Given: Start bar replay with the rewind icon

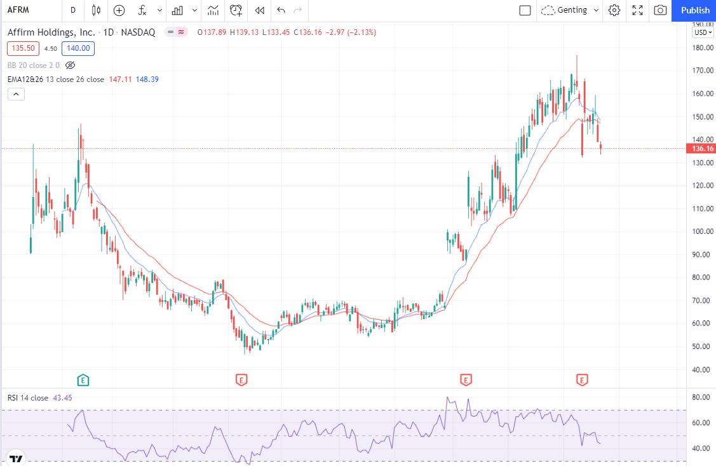Looking at the screenshot, I should [259, 10].
